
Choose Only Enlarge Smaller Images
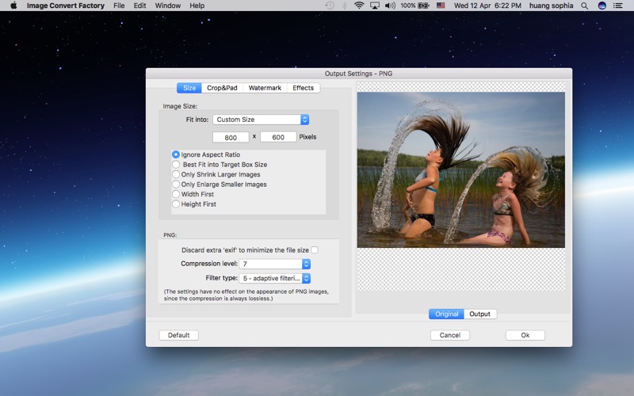220,185
